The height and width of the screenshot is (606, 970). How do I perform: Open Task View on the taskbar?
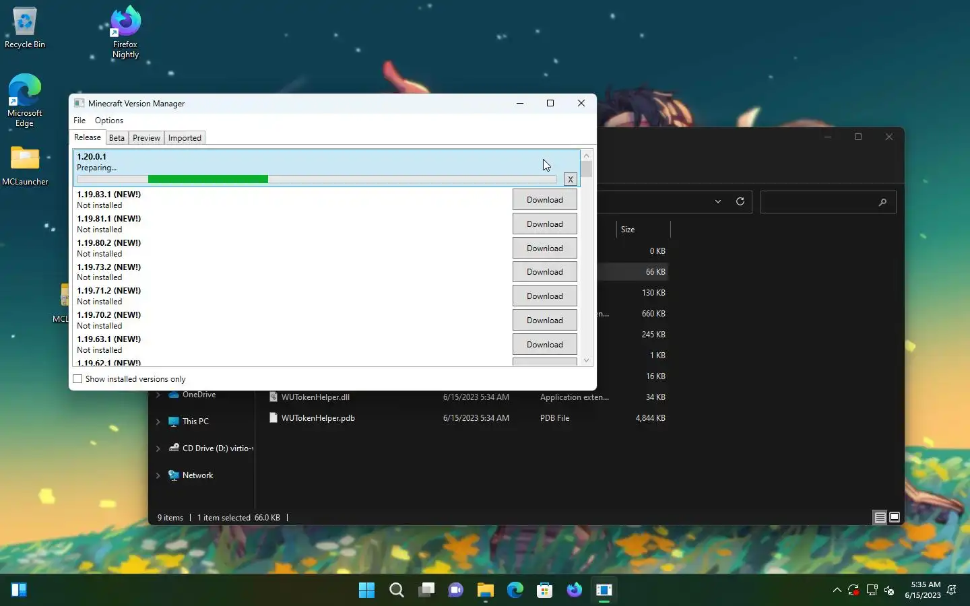426,591
